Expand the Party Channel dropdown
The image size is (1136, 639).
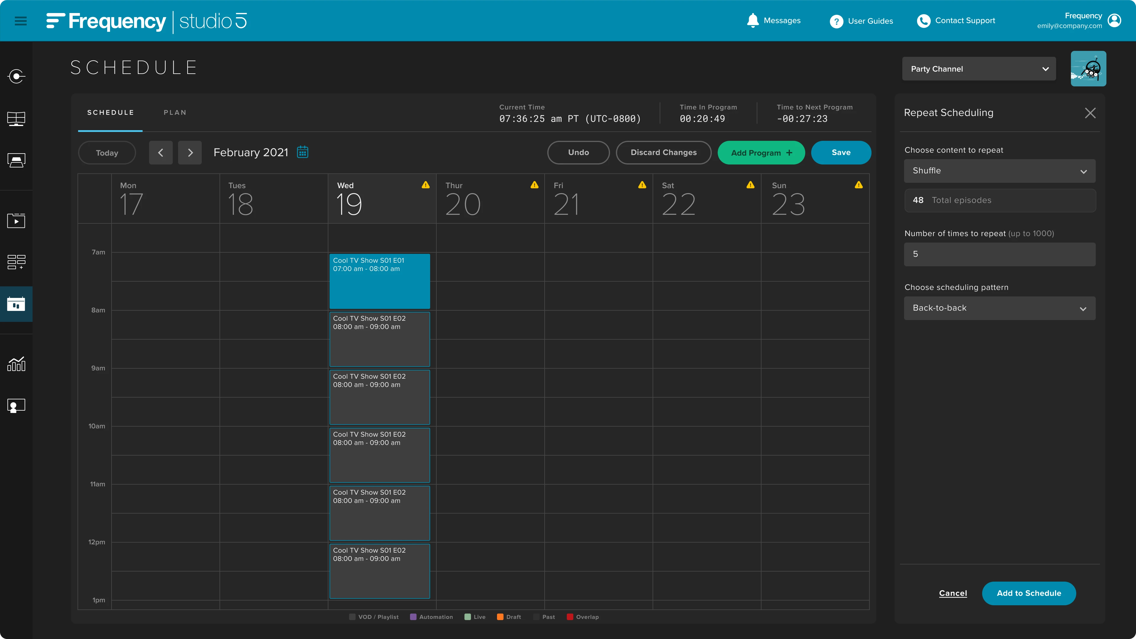[979, 69]
